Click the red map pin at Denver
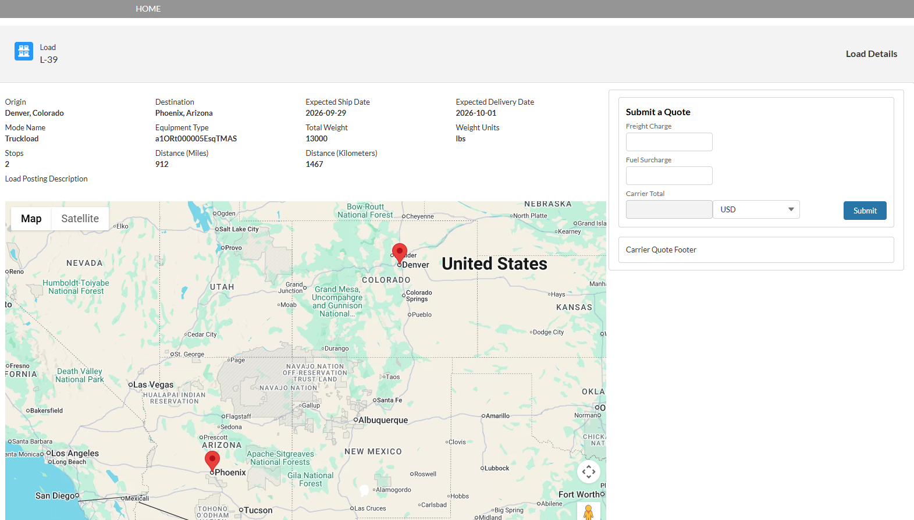This screenshot has width=914, height=520. 399,254
